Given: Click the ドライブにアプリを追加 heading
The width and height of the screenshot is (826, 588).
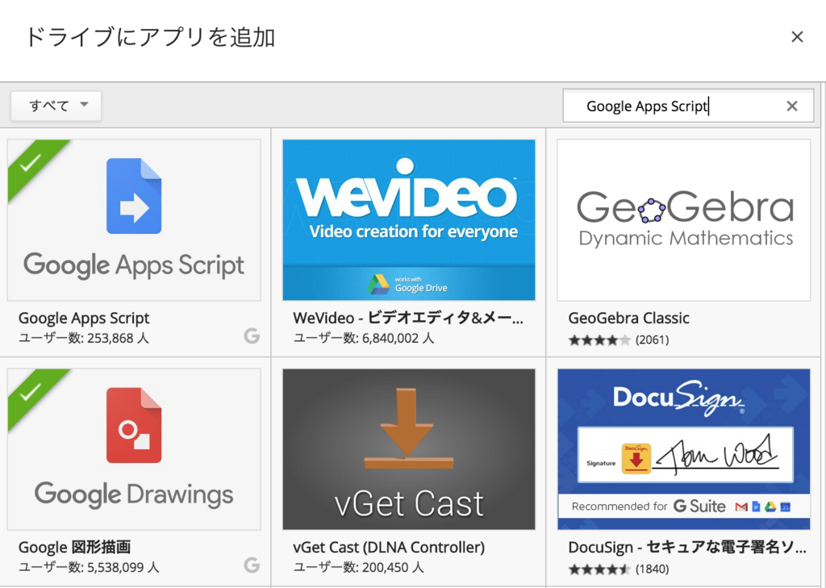Looking at the screenshot, I should (150, 37).
